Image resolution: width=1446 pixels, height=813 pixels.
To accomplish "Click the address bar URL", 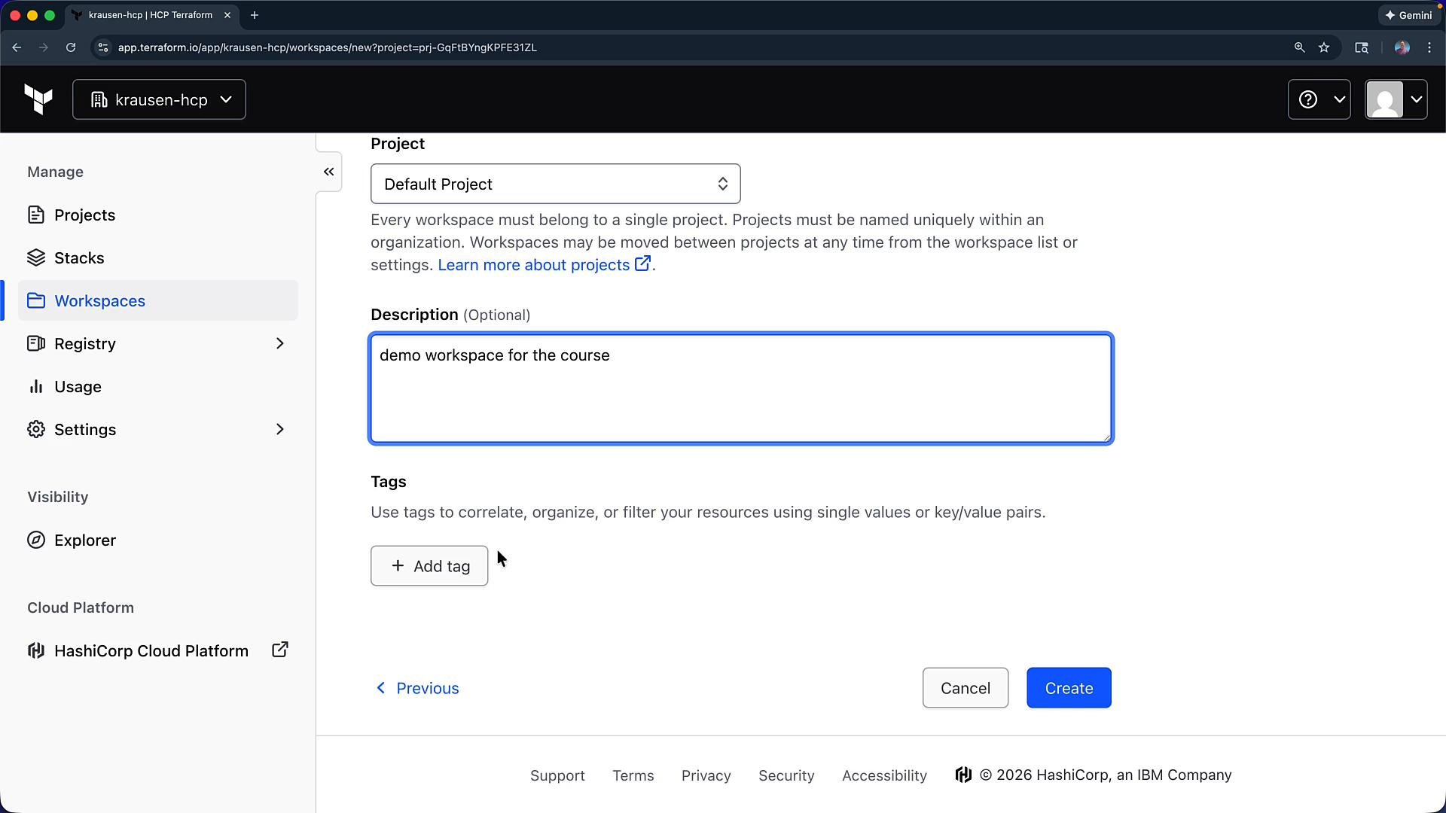I will (x=327, y=47).
